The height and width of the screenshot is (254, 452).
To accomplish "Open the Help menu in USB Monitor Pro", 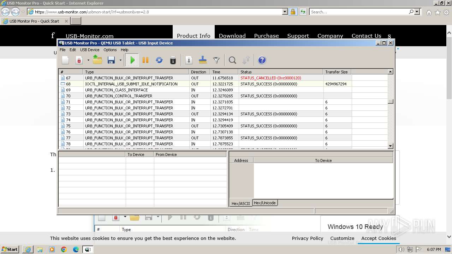I will coord(125,50).
